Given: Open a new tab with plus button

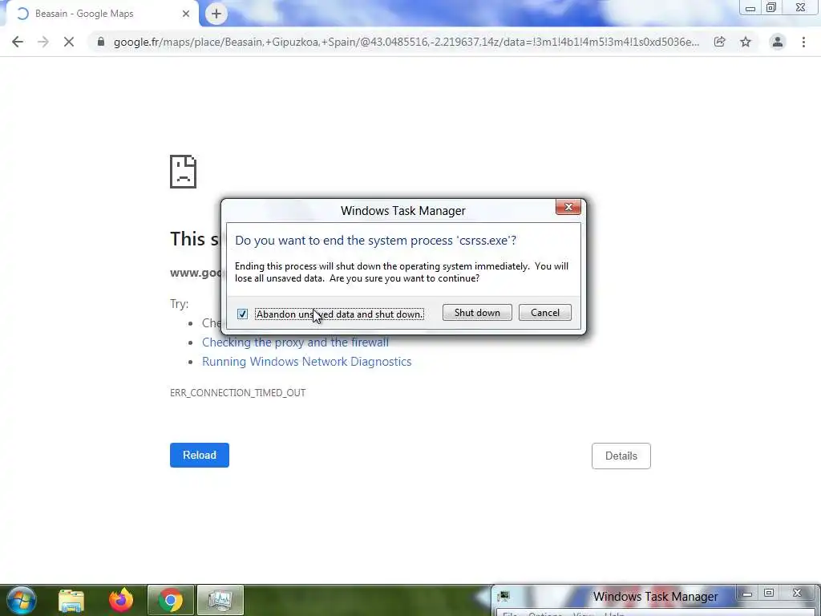Looking at the screenshot, I should (x=216, y=14).
